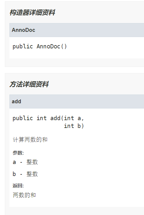Viewport: 144px width, 215px height.
Task: Click the 'public int add(int a,' signature line
Action: coord(48,118)
